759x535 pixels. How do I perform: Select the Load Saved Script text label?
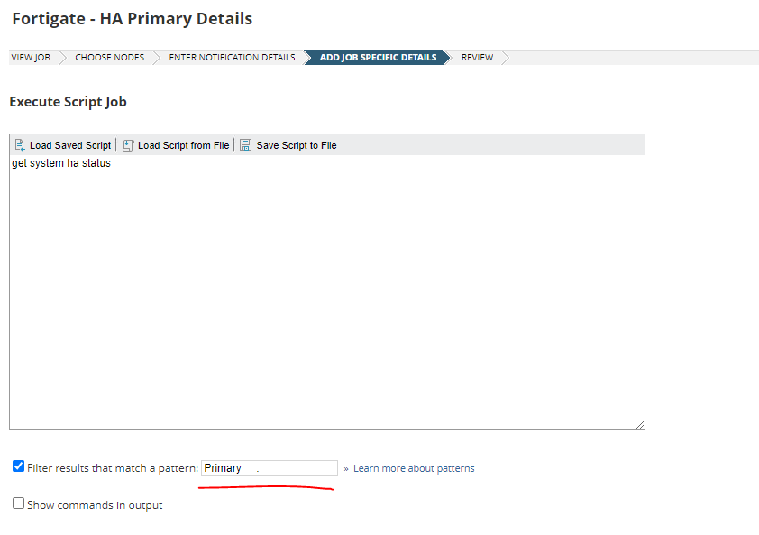coord(70,145)
